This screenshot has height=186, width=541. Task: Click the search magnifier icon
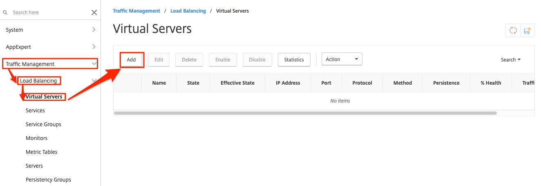5,13
